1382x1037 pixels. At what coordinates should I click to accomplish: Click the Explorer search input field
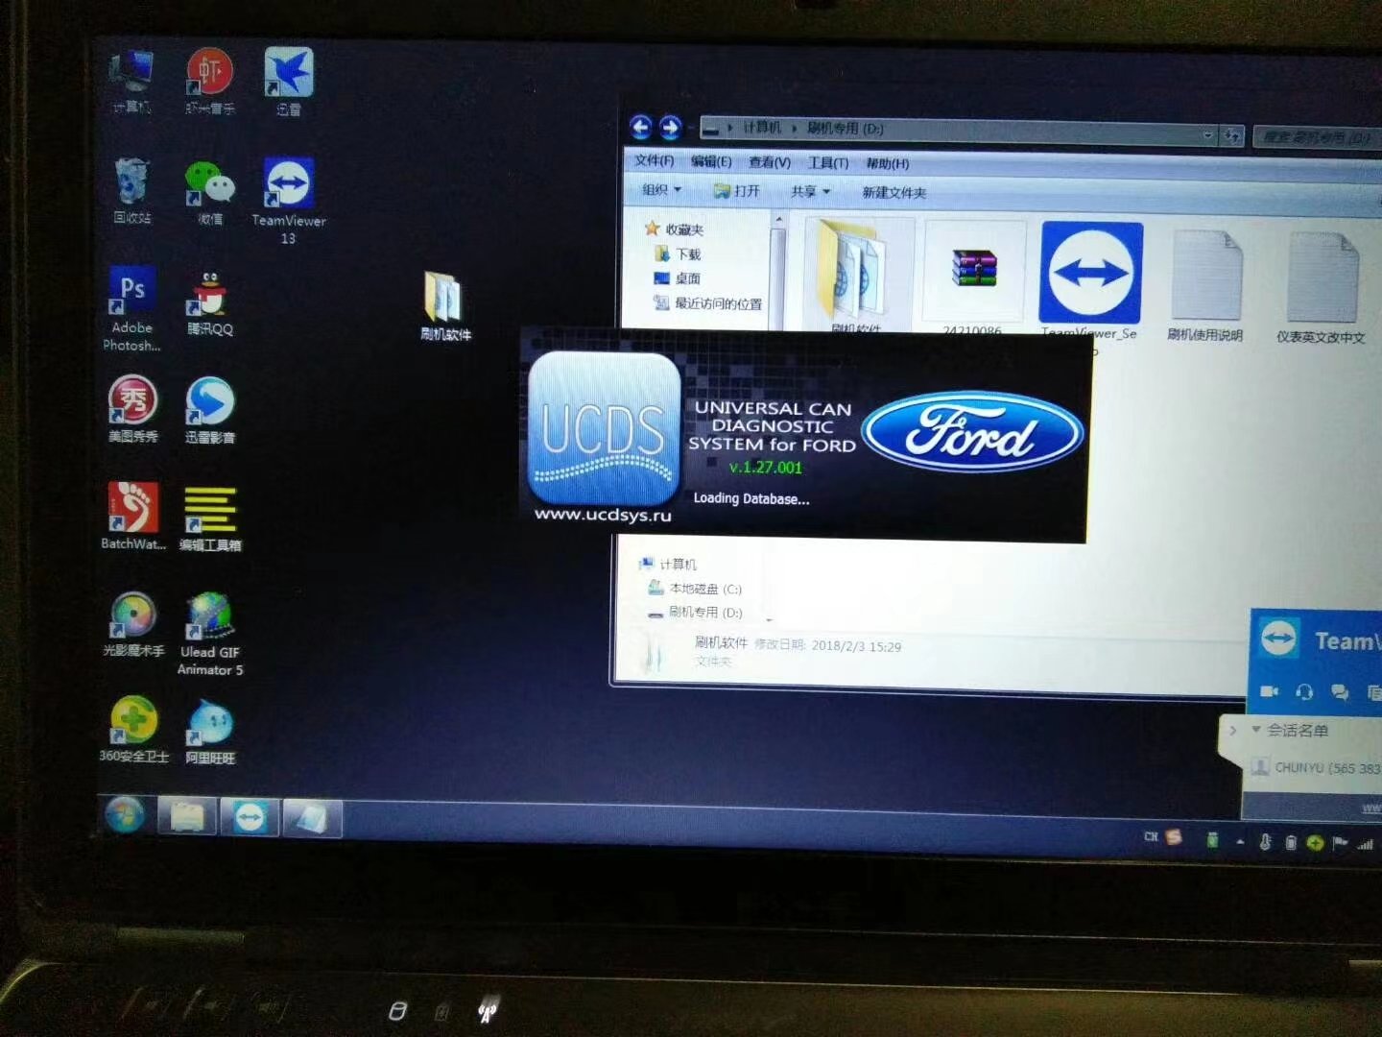pyautogui.click(x=1316, y=137)
